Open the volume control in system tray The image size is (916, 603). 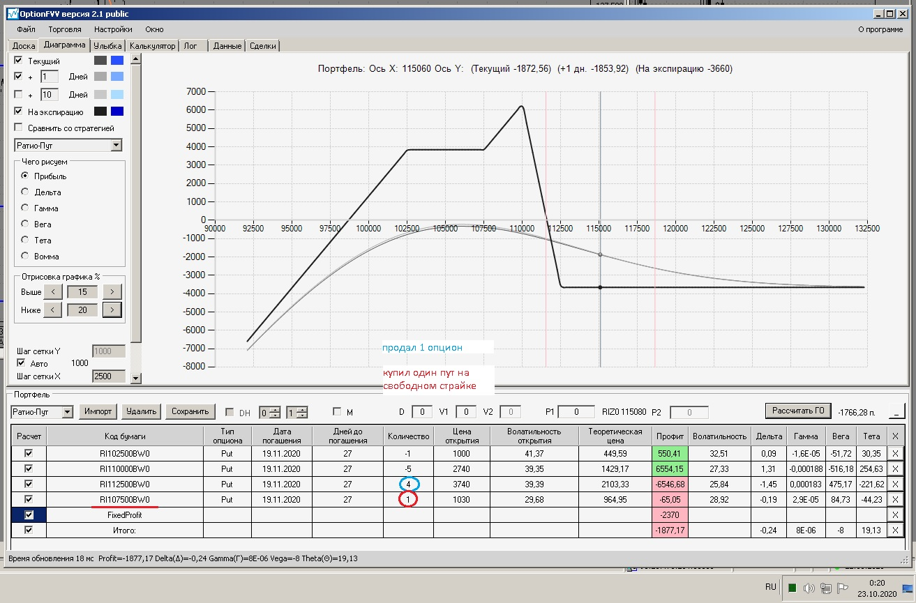pyautogui.click(x=809, y=587)
